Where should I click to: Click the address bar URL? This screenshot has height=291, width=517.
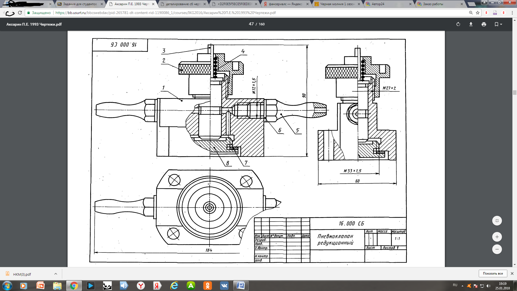pos(165,13)
